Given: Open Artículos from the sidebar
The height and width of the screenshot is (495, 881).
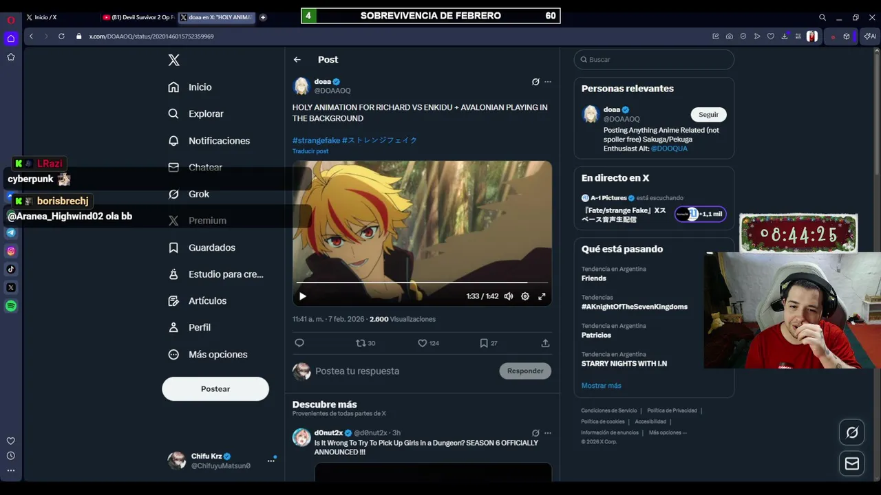Looking at the screenshot, I should [198, 301].
